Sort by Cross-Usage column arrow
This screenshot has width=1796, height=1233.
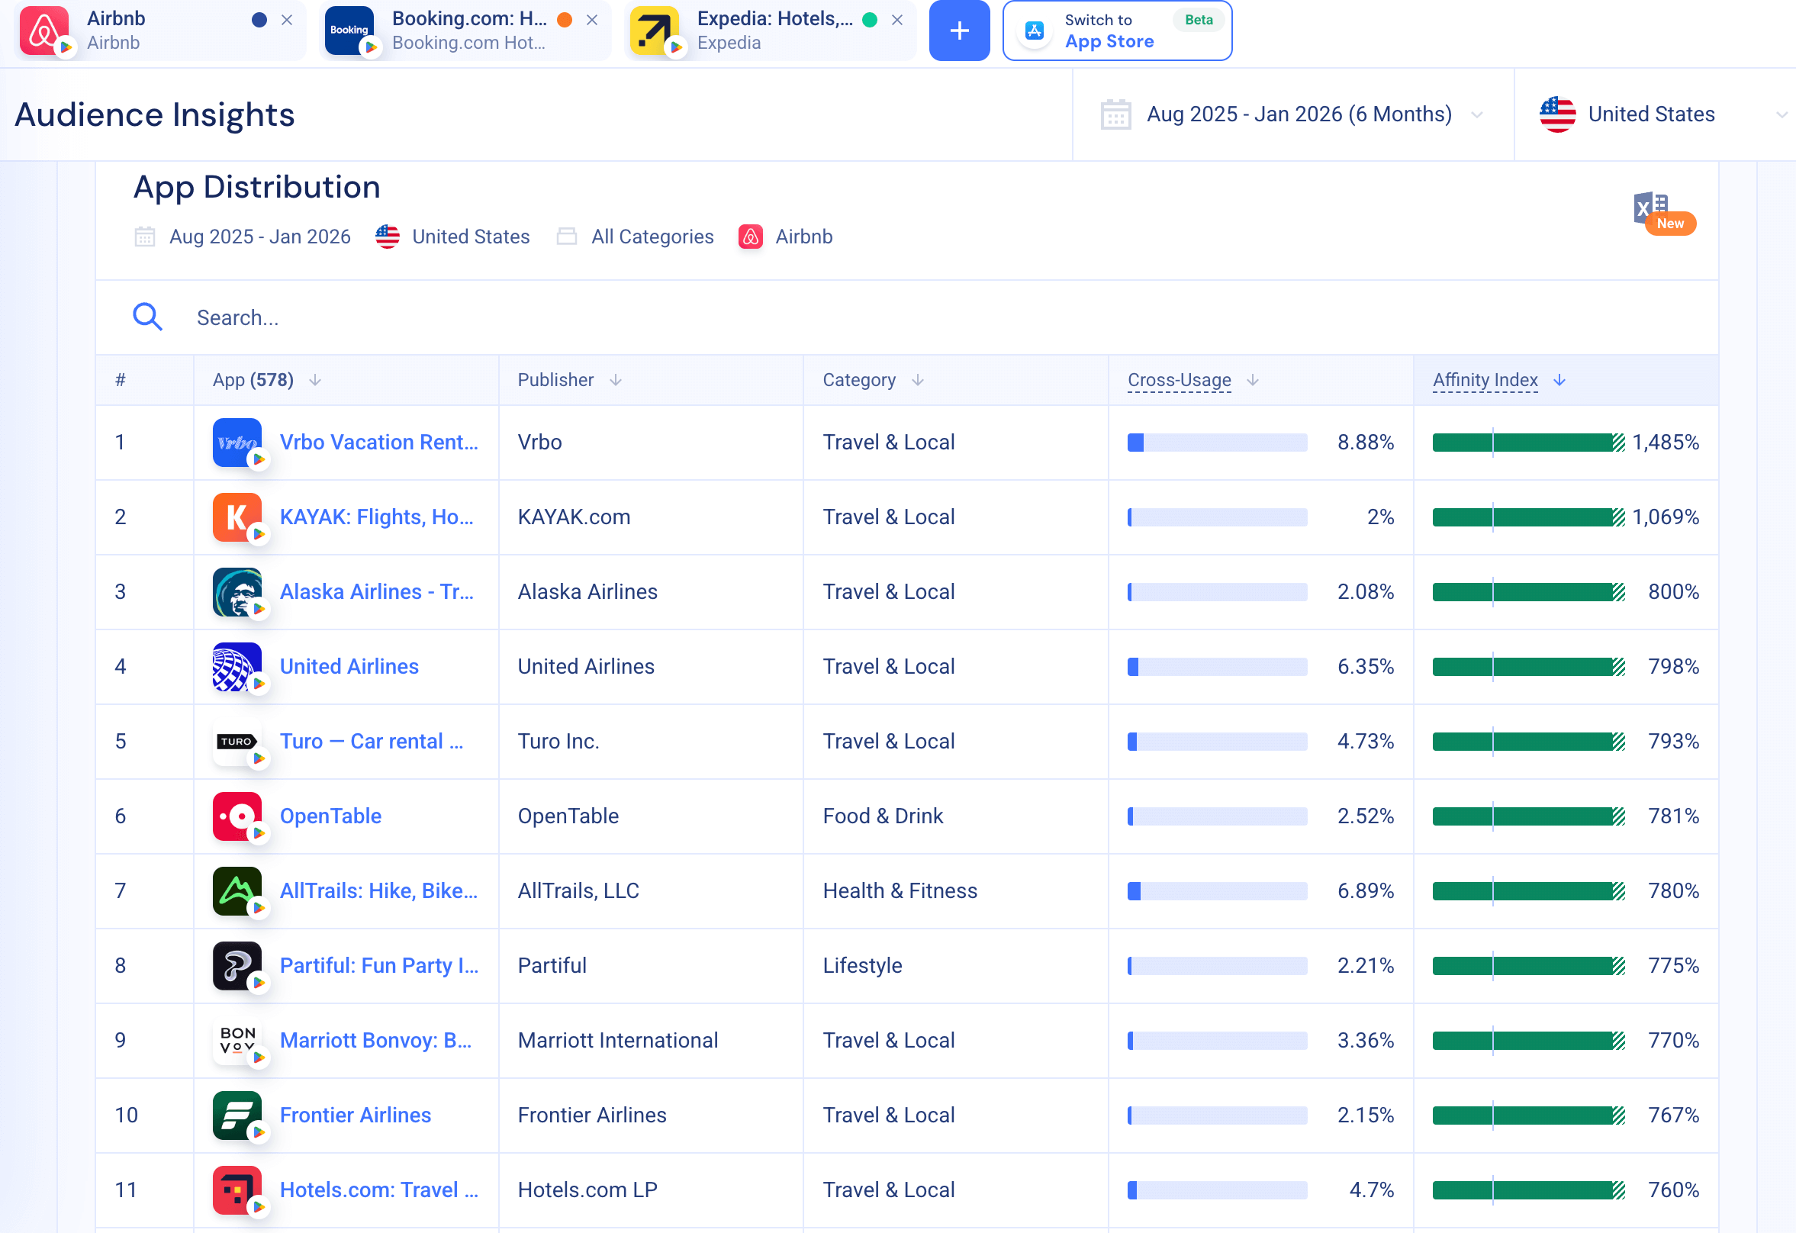tap(1253, 380)
